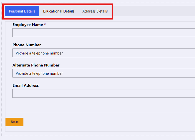Click the Alternate Phone Number input field
Viewport: 195px width, 140px height.
[x=103, y=73]
